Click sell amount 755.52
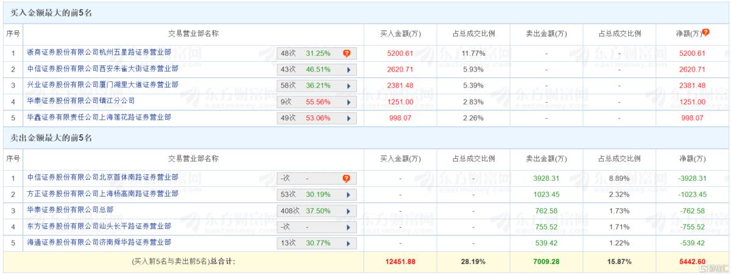 (x=546, y=227)
